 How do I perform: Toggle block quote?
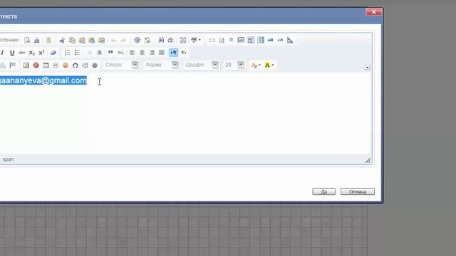point(110,53)
